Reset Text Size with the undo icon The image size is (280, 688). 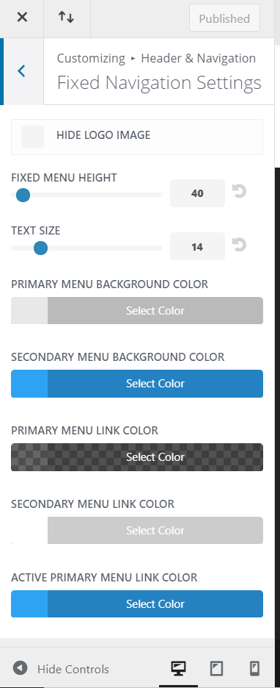click(x=239, y=245)
